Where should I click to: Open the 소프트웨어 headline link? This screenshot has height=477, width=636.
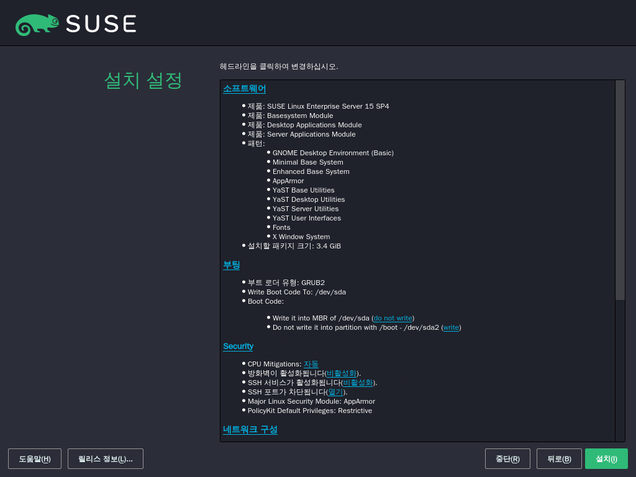[244, 89]
